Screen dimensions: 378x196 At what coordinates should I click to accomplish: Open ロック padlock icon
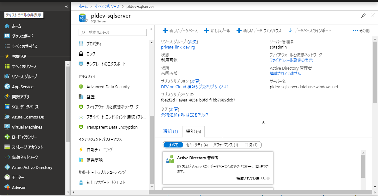[x=81, y=54]
